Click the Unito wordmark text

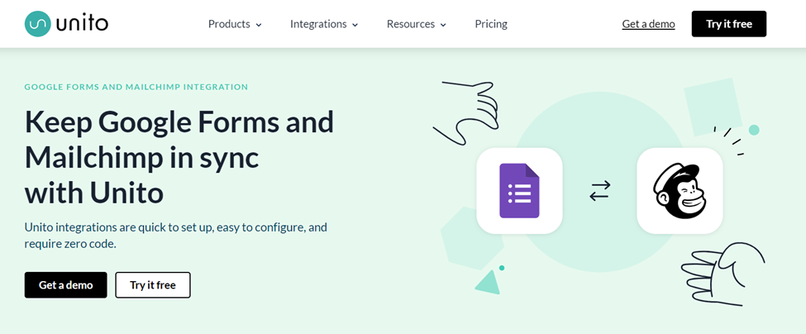[x=82, y=24]
